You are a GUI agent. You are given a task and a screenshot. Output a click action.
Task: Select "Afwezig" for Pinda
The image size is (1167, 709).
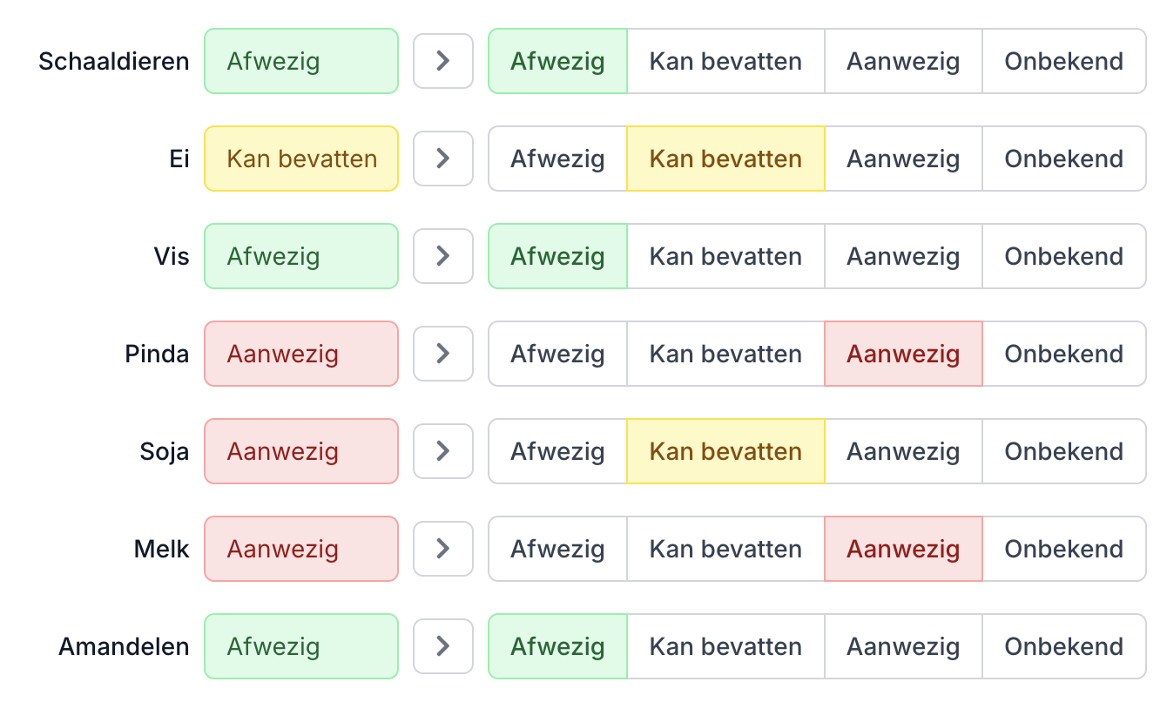(557, 354)
